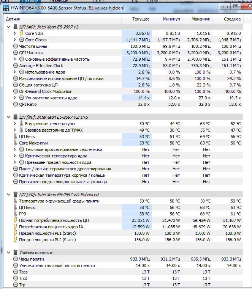Click the thermometer icon beside PP0
The image size is (252, 289).
pos(15,214)
